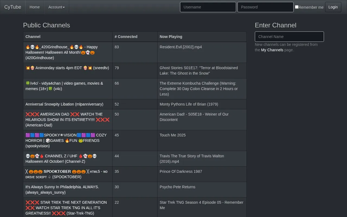Select Star Trek TNG Season 4 episode cell
347x217 pixels.
point(202,208)
